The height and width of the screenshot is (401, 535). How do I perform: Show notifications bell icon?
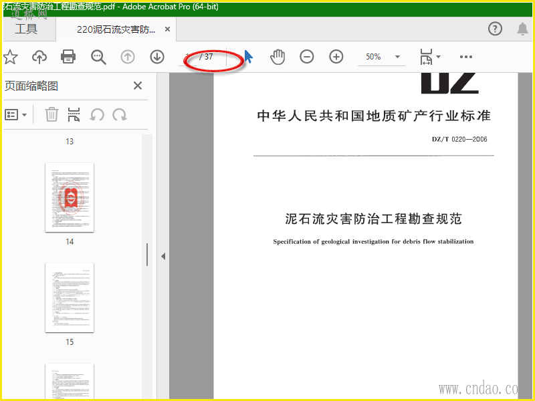(522, 29)
